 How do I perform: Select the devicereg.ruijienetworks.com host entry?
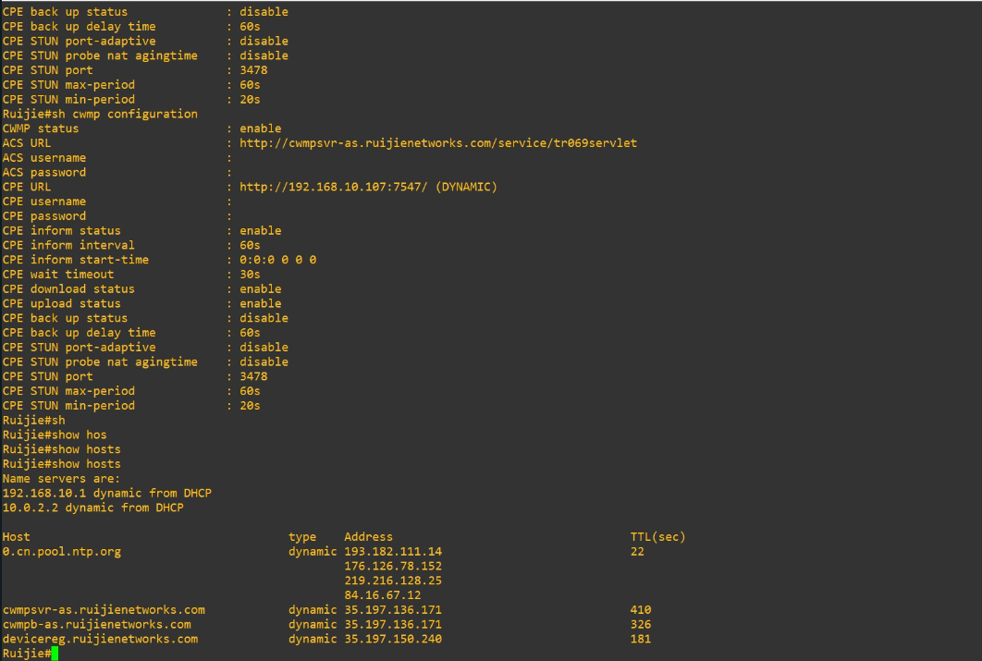pos(100,639)
